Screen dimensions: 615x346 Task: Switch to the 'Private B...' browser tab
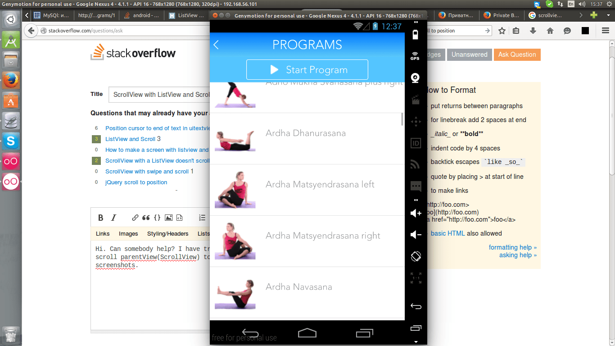click(501, 15)
